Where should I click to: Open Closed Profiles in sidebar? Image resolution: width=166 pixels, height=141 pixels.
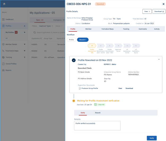[11, 64]
